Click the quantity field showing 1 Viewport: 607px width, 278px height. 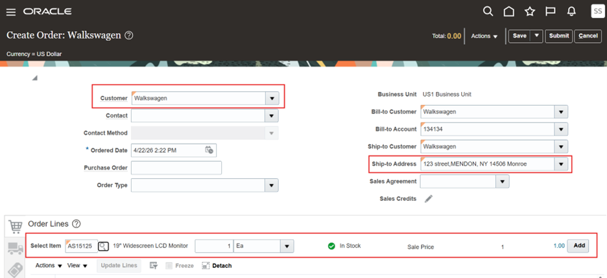[214, 246]
